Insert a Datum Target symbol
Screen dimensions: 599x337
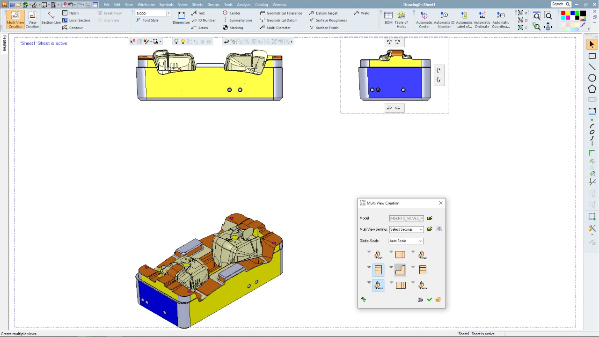point(323,13)
